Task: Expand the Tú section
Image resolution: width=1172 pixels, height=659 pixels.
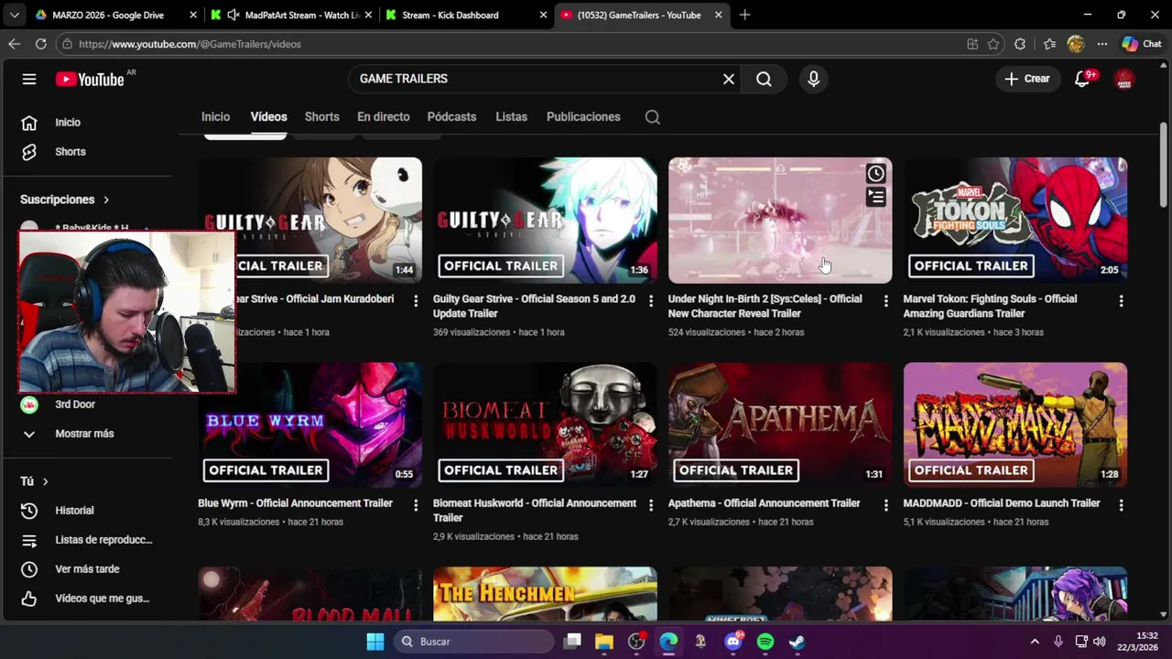Action: click(35, 481)
